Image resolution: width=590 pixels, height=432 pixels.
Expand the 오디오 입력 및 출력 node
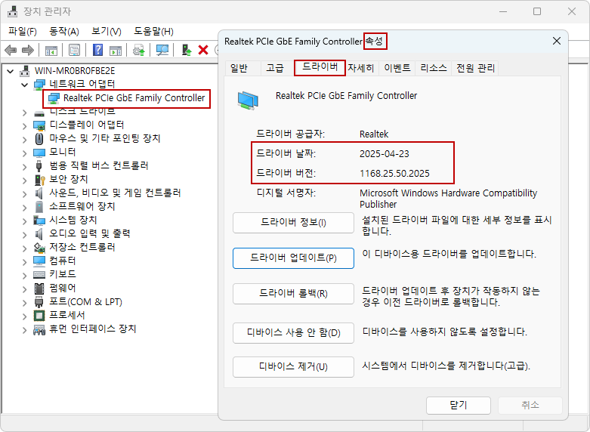24,235
